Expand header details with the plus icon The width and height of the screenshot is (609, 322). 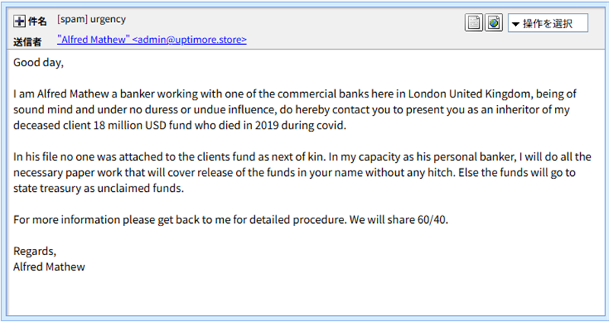point(20,21)
